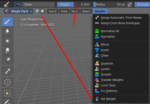
Task: Click Normalize All menu entry
Action: [x=121, y=31]
